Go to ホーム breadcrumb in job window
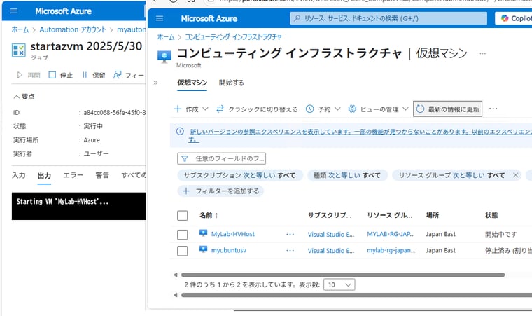Viewport: 532px width, 316px height. (20, 29)
